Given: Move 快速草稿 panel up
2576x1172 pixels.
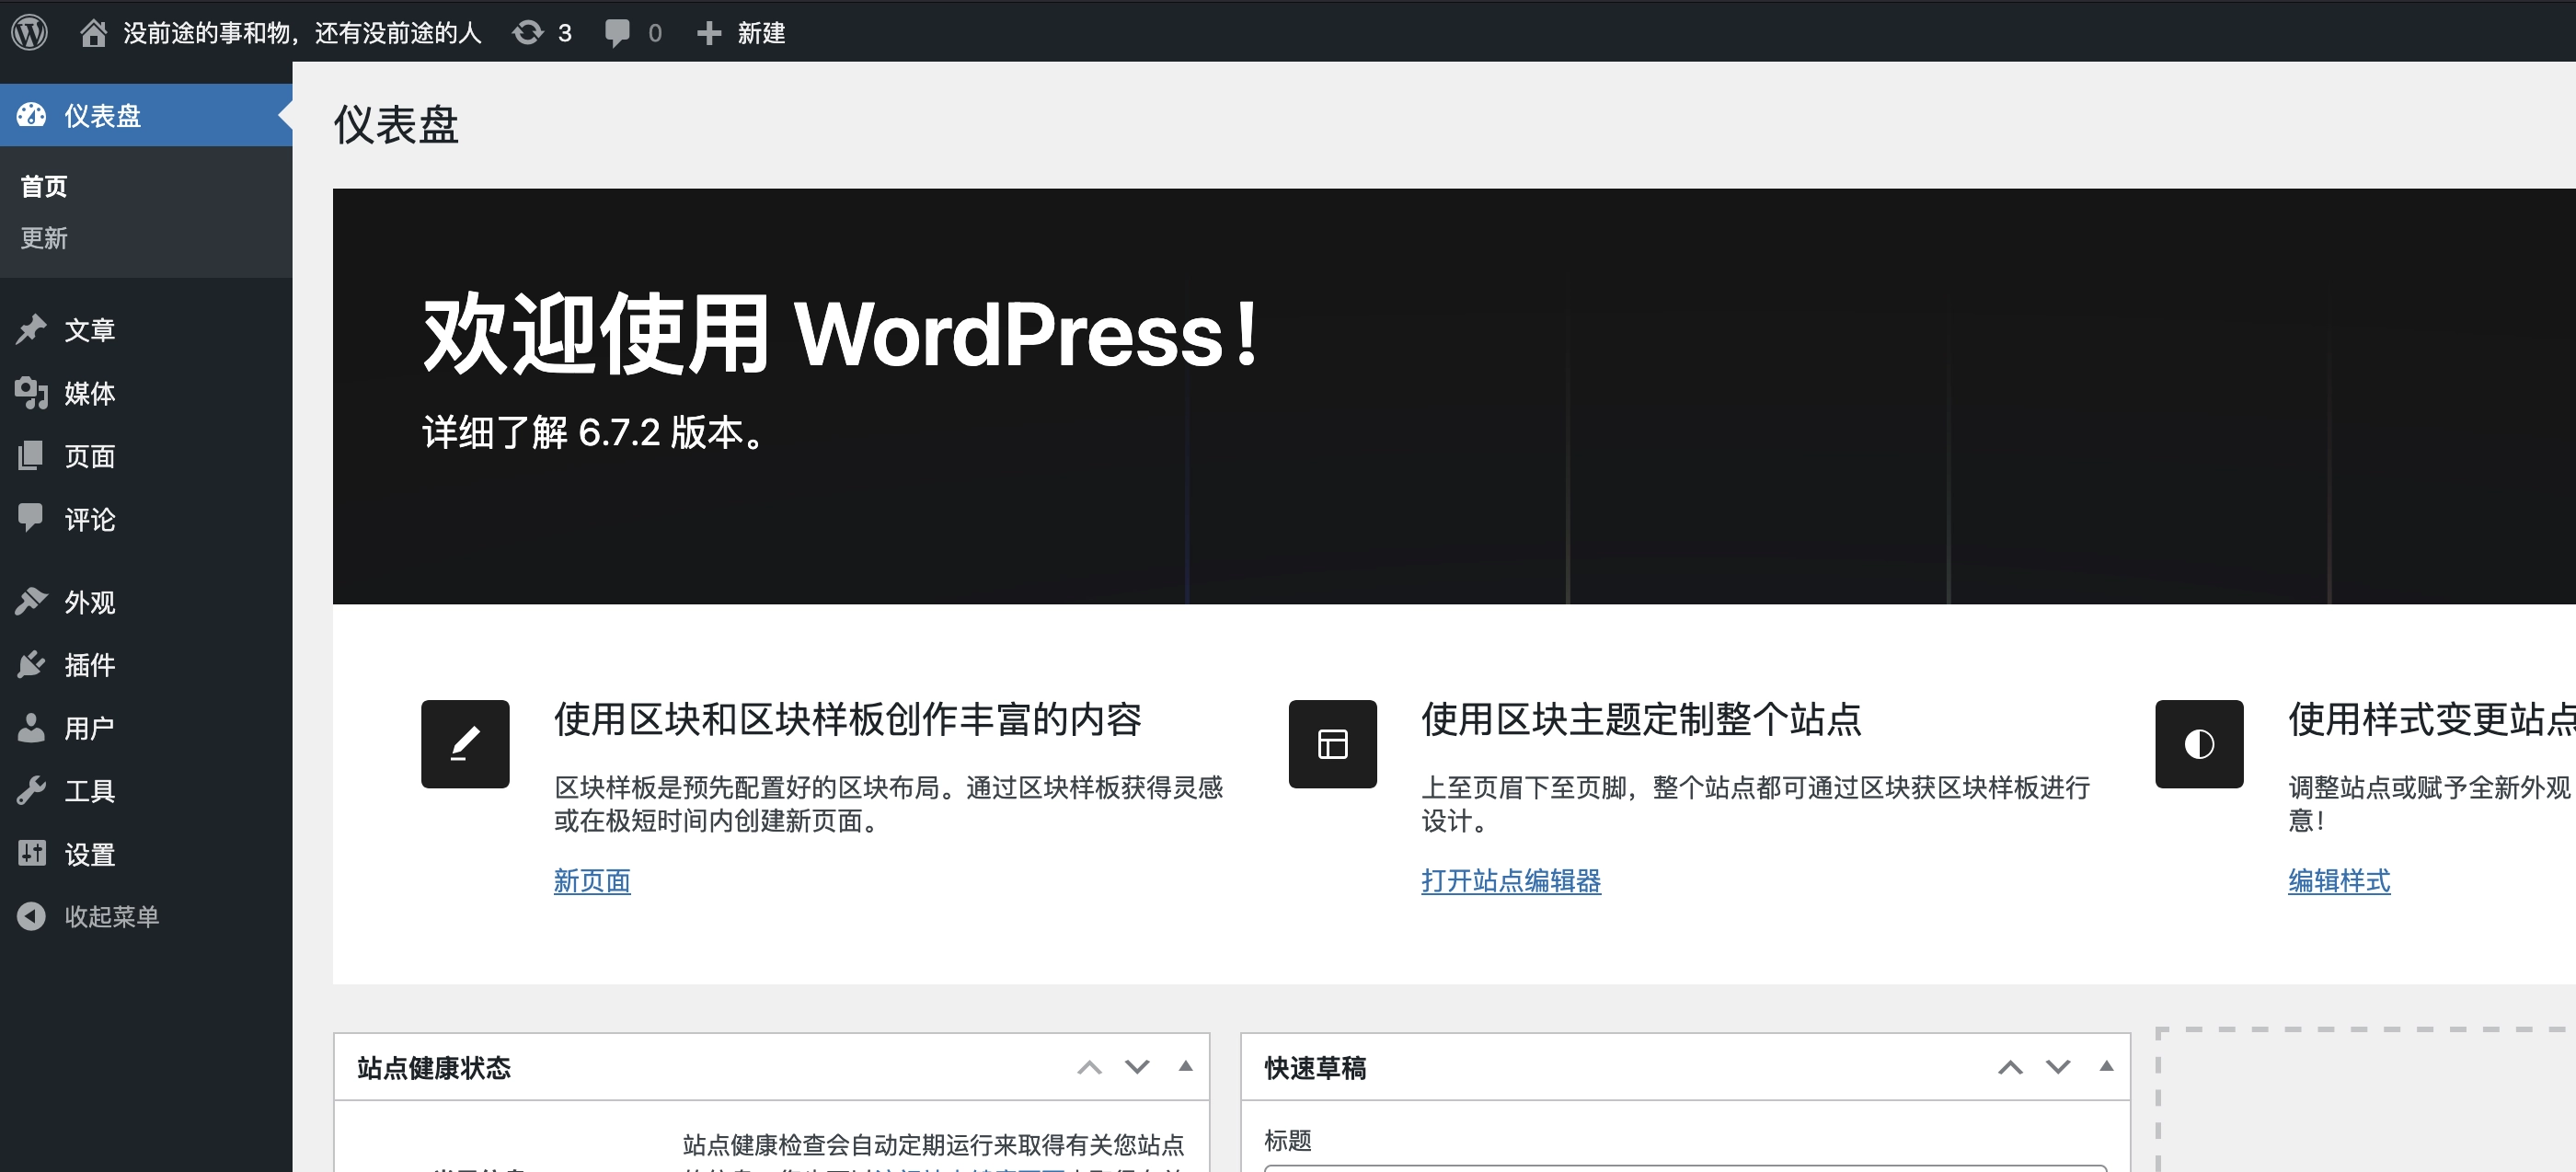Looking at the screenshot, I should [x=2010, y=1067].
